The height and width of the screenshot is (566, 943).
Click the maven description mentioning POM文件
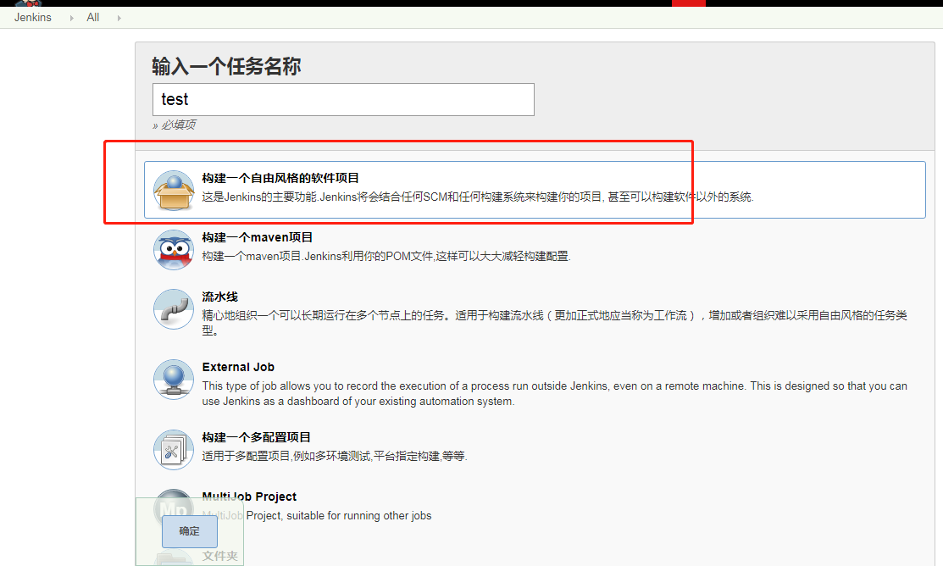click(386, 256)
